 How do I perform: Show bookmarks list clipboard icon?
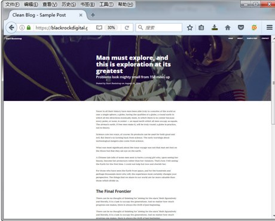(x=201, y=27)
